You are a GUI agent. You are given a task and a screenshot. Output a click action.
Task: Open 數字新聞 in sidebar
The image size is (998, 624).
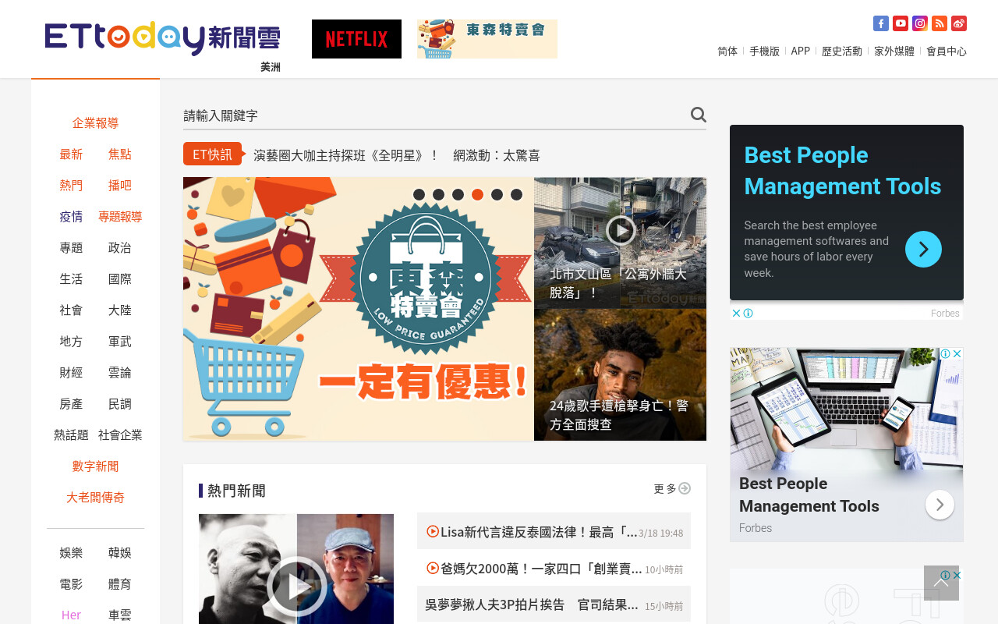95,466
